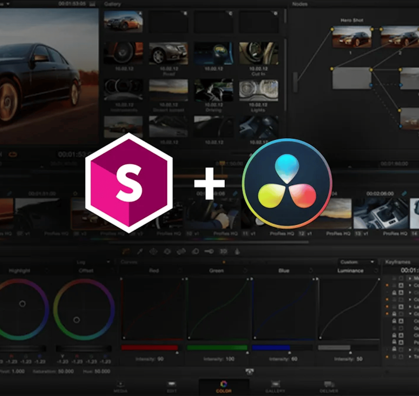
Task: Open the Power Window palette icon
Action: 153,252
